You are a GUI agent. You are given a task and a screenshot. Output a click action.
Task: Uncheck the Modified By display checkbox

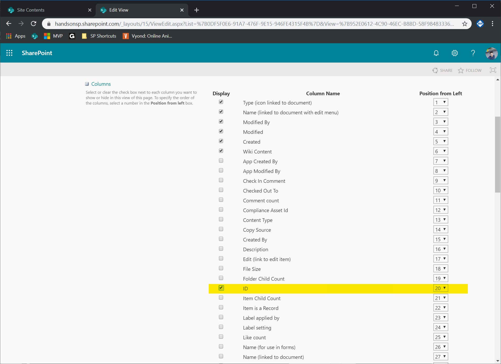[x=221, y=121]
